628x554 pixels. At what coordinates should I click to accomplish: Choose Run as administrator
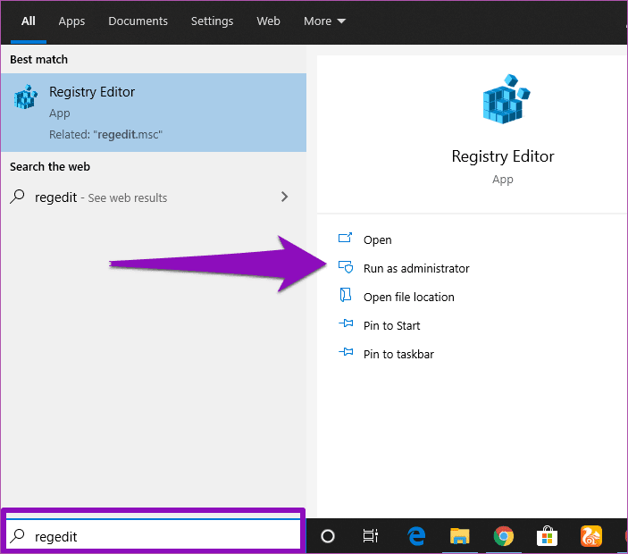coord(416,268)
